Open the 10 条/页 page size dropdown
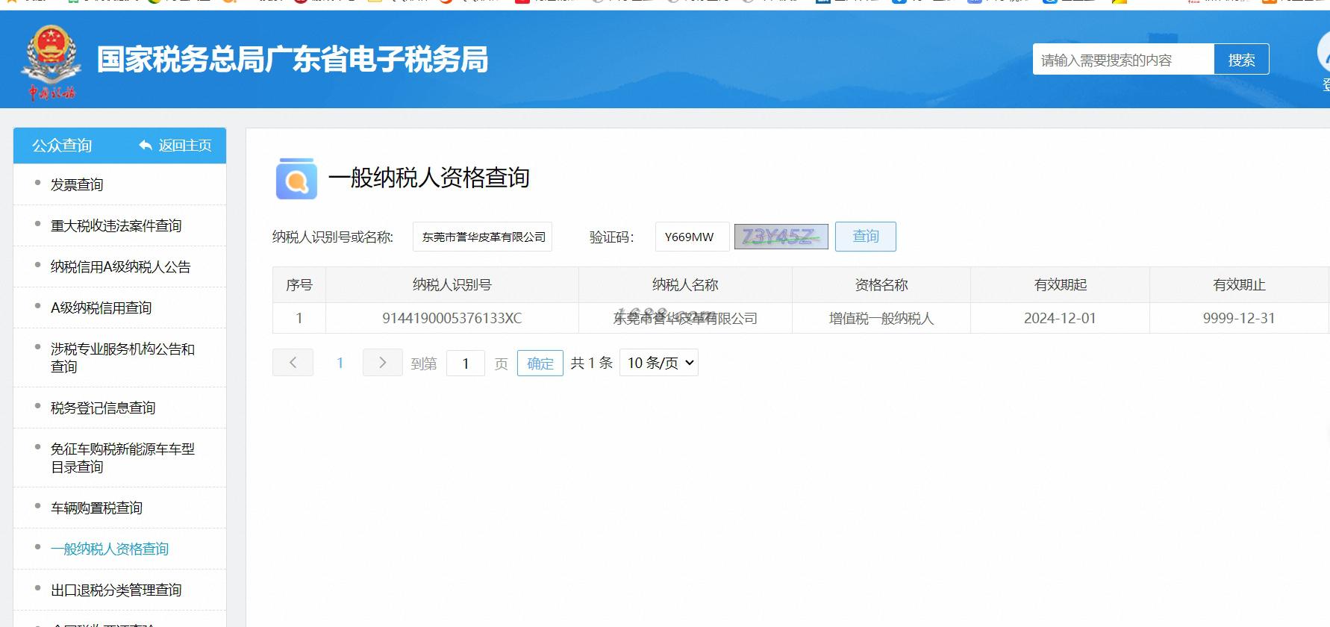This screenshot has height=627, width=1330. 659,363
